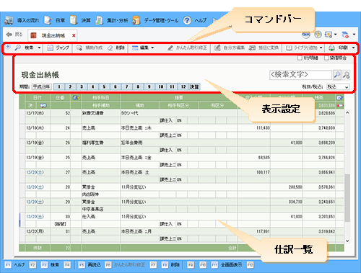Select the 決算 period toggle button
361x273 pixels.
pyautogui.click(x=194, y=86)
